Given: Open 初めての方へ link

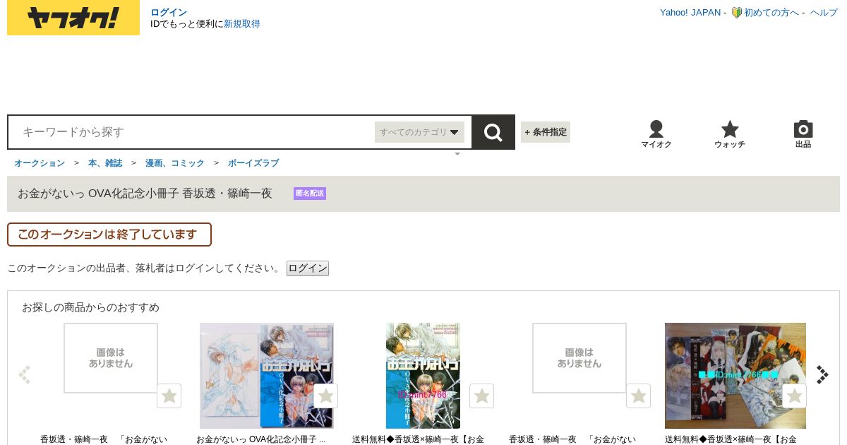Looking at the screenshot, I should click(x=771, y=13).
